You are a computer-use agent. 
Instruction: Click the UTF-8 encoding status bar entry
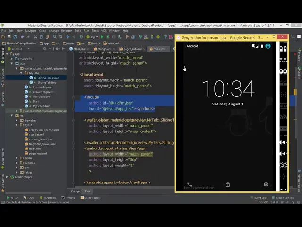(285, 202)
